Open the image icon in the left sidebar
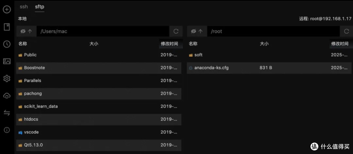This screenshot has width=353, height=154. (x=7, y=61)
